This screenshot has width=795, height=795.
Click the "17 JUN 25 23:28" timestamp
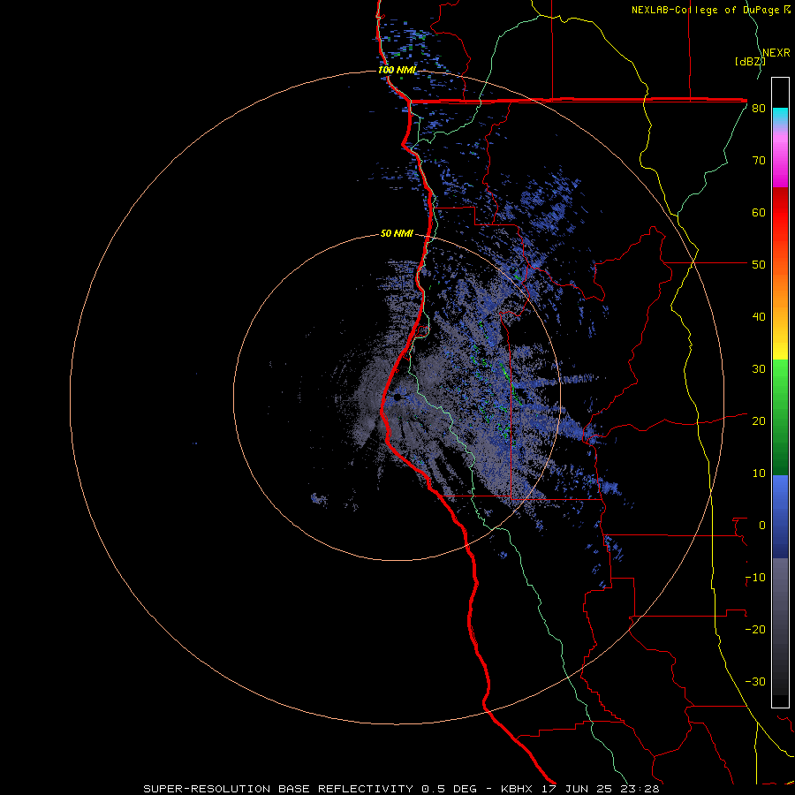[601, 789]
